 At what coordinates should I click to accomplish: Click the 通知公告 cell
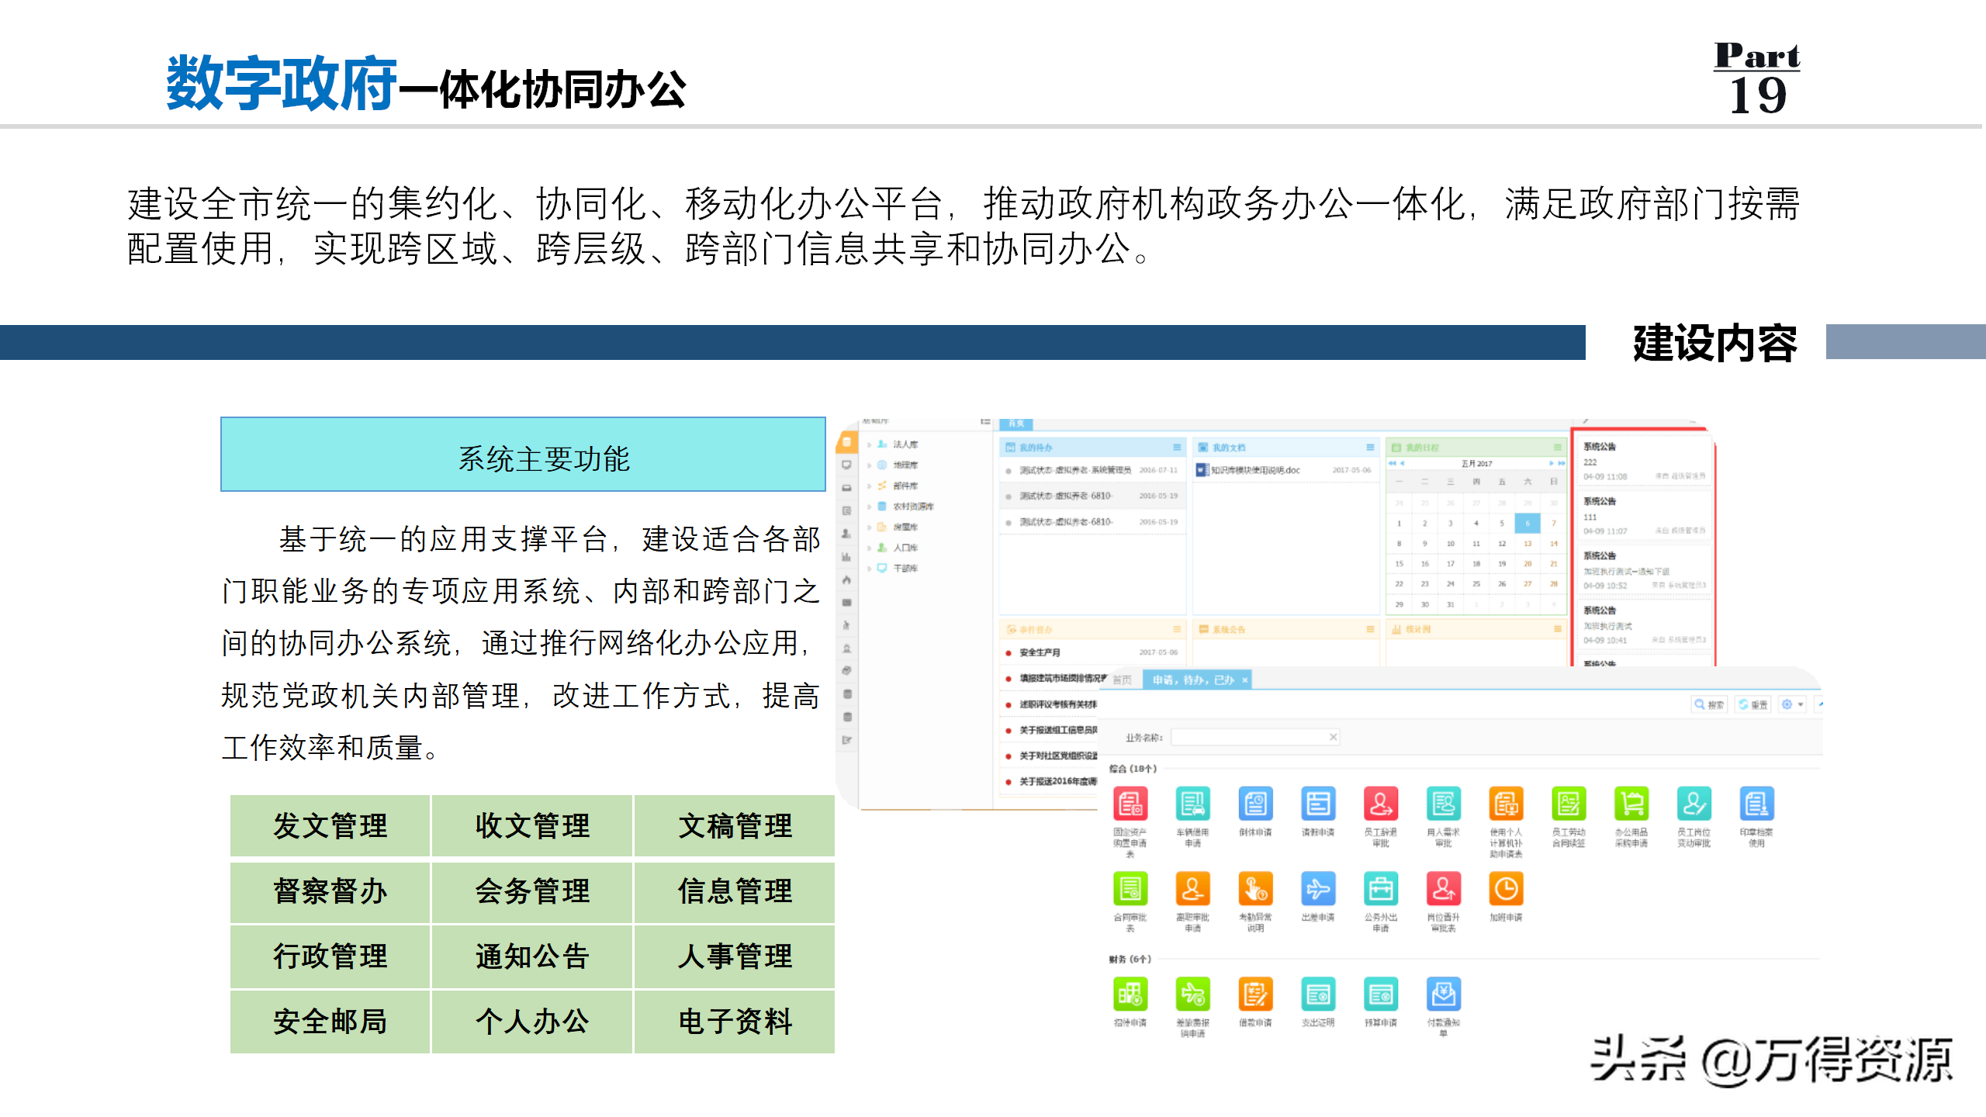click(532, 956)
